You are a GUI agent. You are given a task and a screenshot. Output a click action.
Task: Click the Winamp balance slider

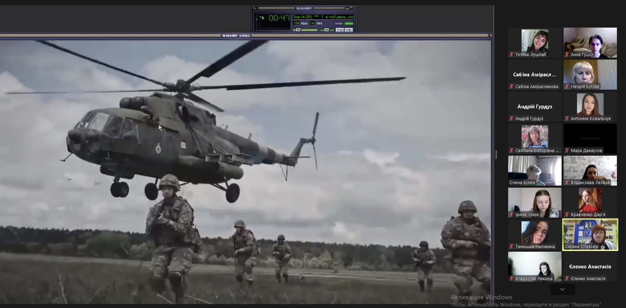327,30
